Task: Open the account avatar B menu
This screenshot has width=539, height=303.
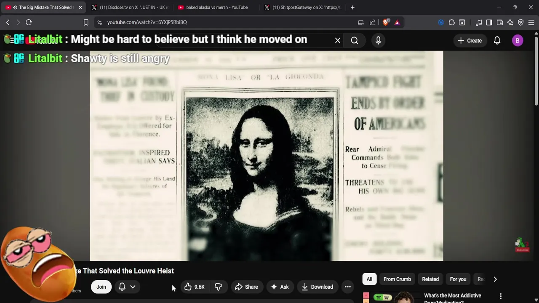Action: [518, 40]
